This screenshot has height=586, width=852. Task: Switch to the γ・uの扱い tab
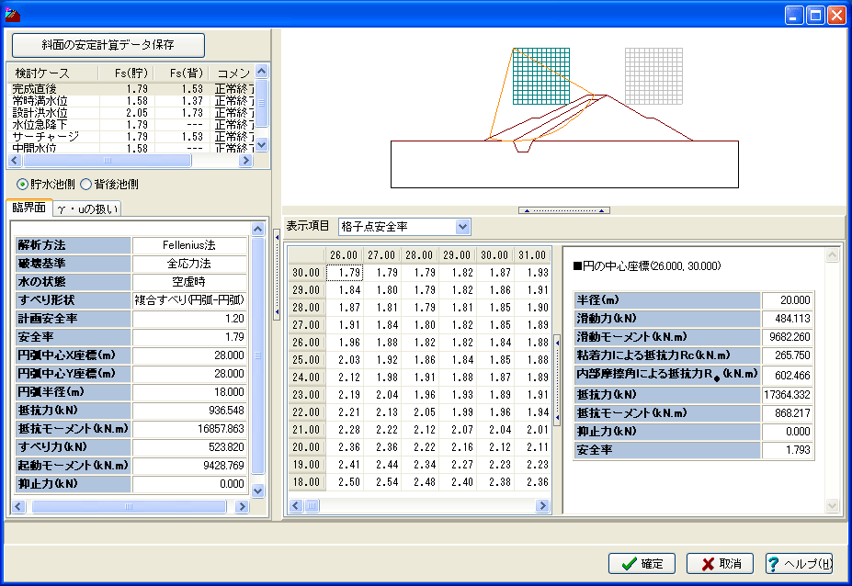pyautogui.click(x=87, y=209)
